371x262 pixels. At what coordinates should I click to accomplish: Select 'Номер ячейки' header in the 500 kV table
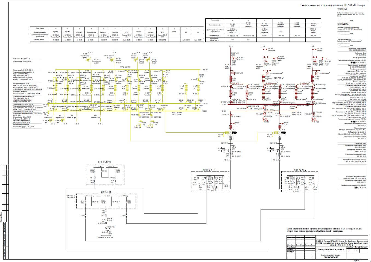(x=215, y=20)
